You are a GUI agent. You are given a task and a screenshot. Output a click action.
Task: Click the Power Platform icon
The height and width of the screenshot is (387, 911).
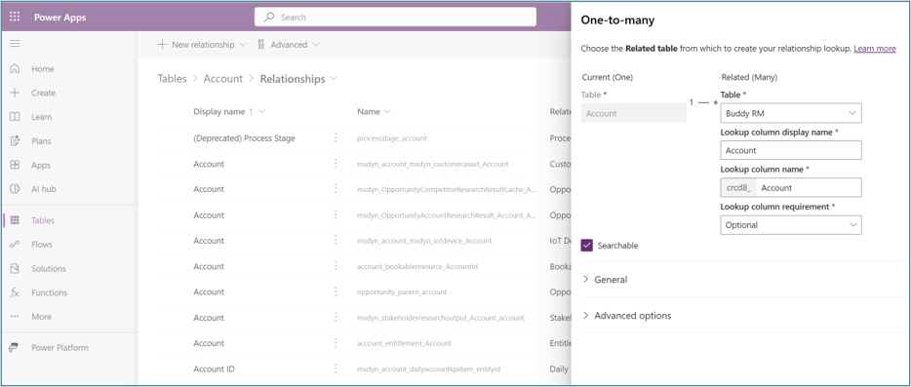(14, 347)
